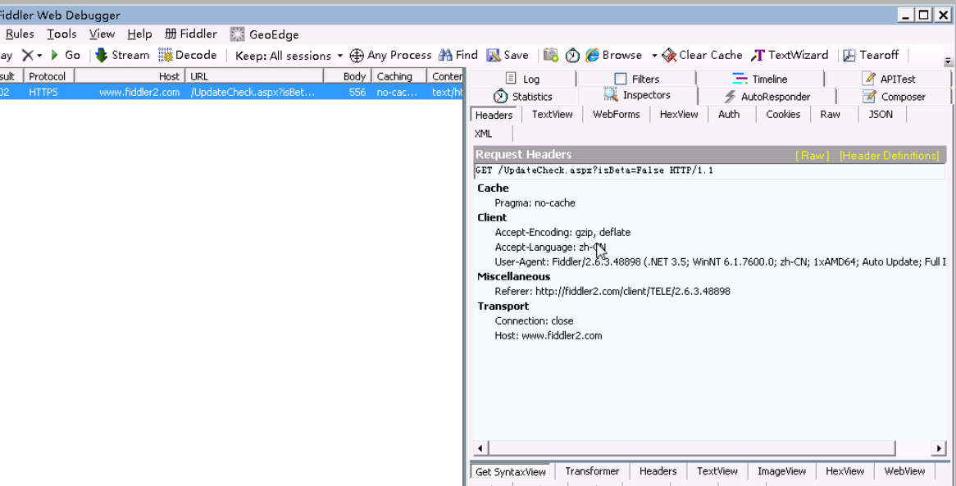Click the Go resume arrow icon
Image resolution: width=956 pixels, height=486 pixels.
[55, 55]
